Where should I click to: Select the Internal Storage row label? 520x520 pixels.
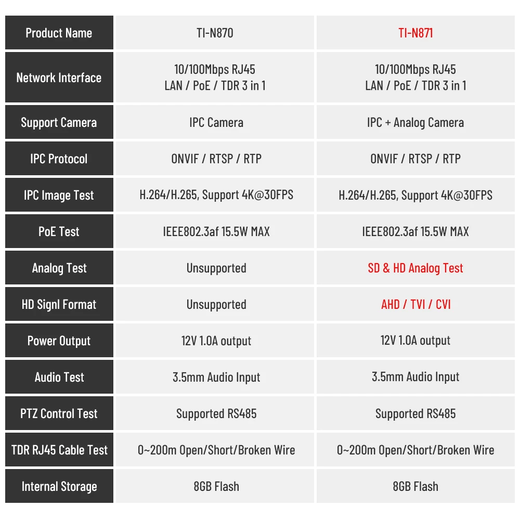[59, 487]
